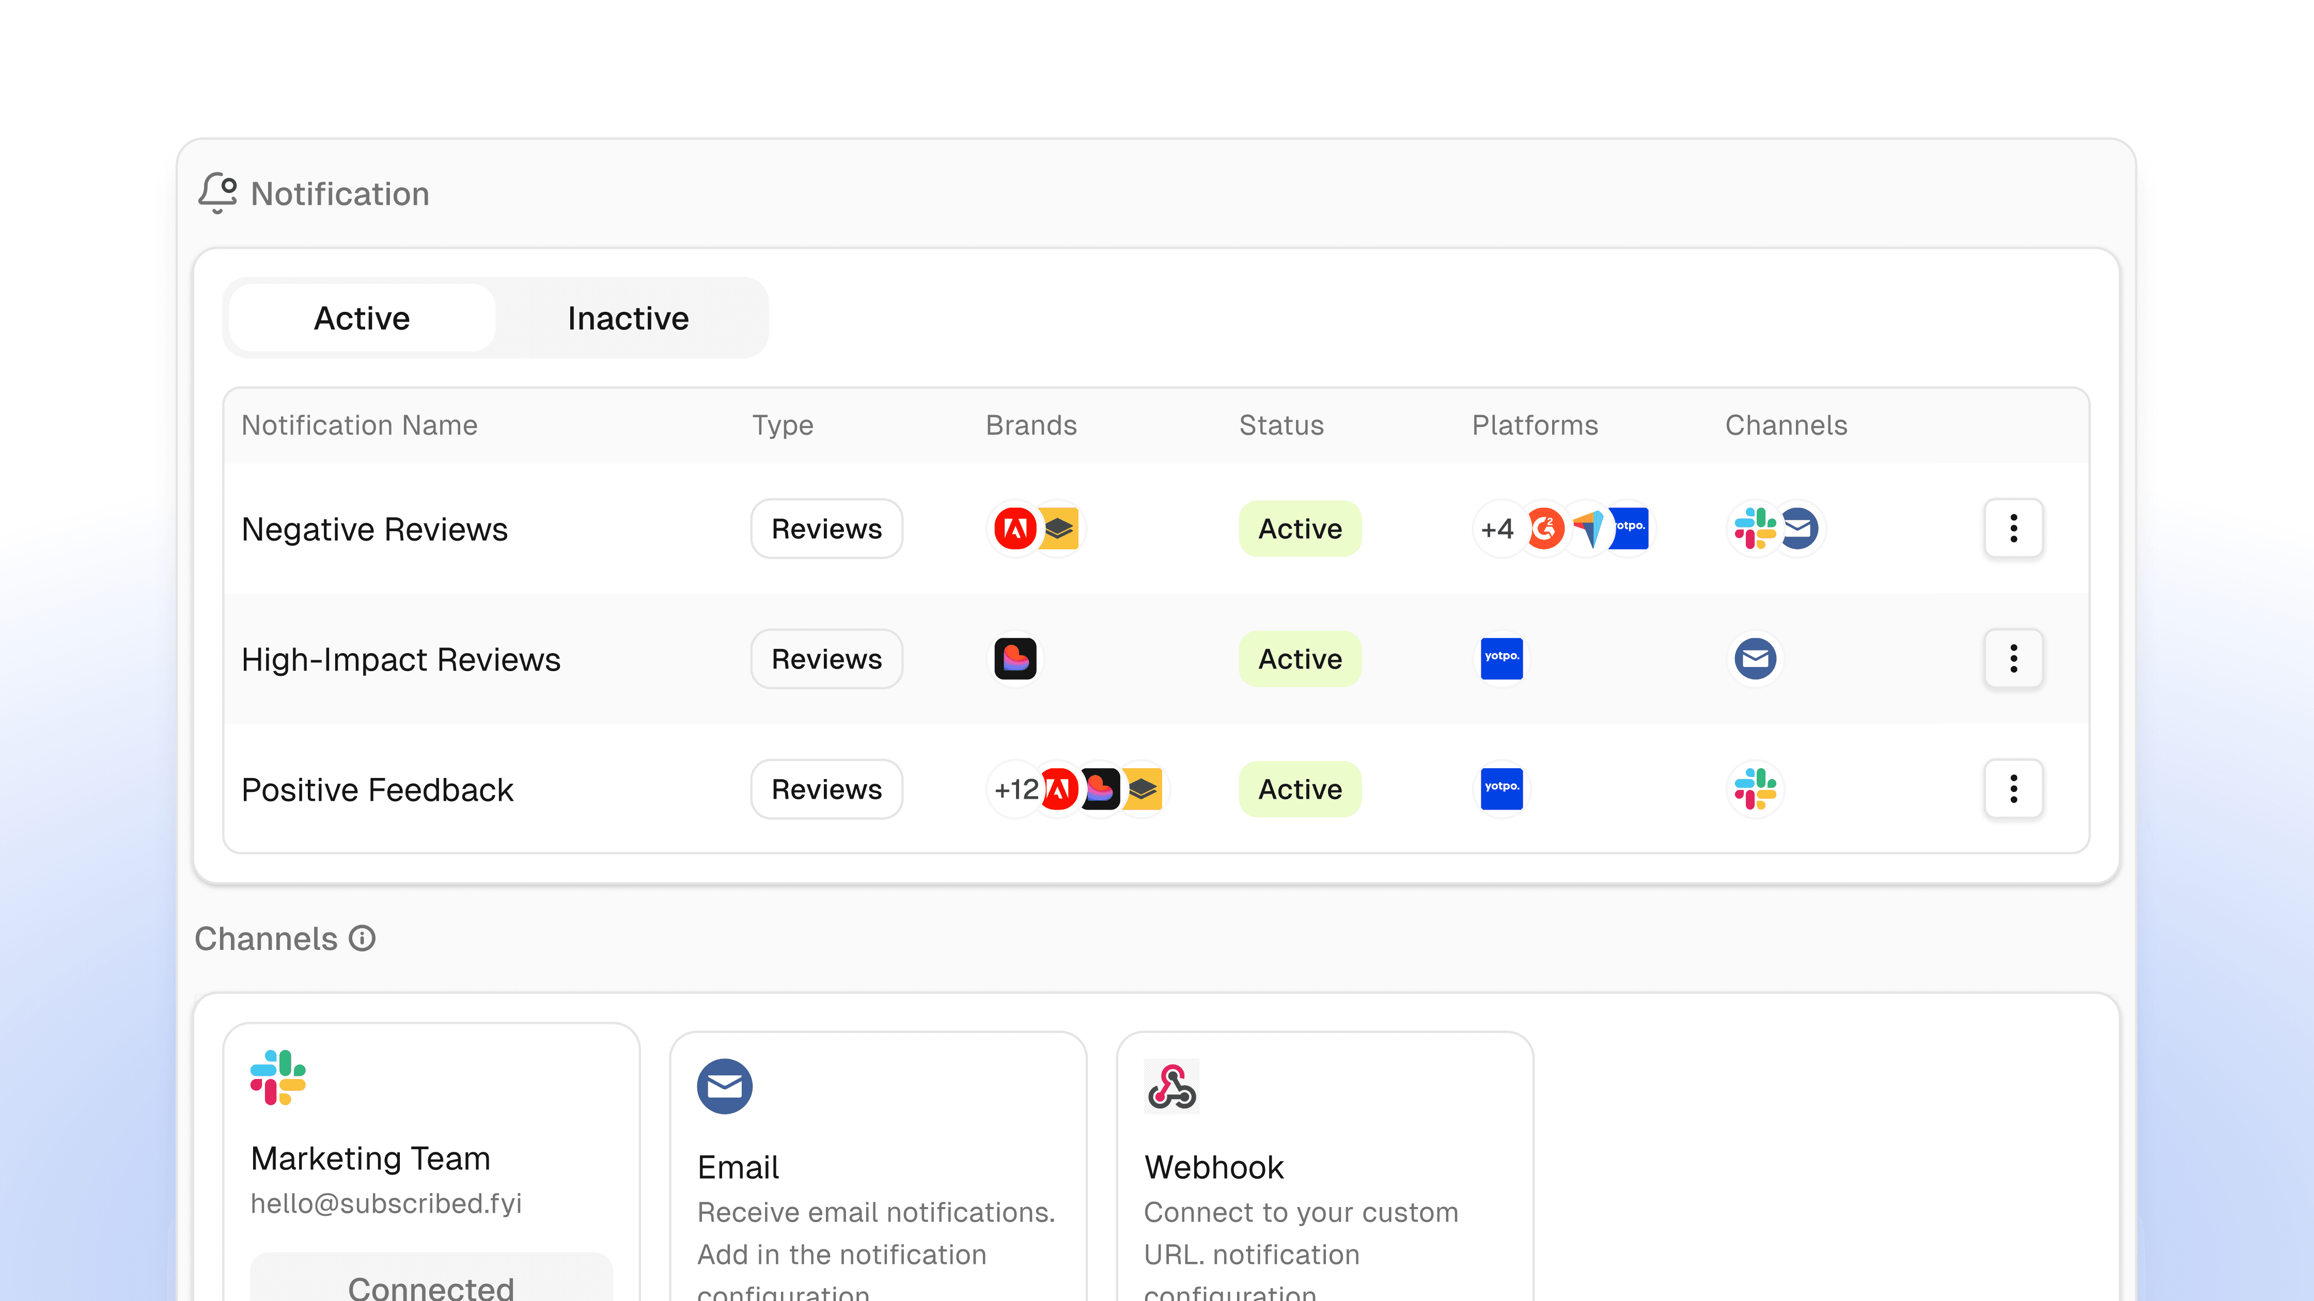
Task: Click the Channels info icon
Action: tap(362, 938)
